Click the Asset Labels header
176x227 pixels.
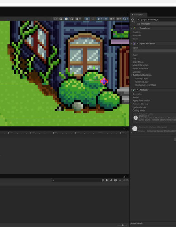(137, 223)
